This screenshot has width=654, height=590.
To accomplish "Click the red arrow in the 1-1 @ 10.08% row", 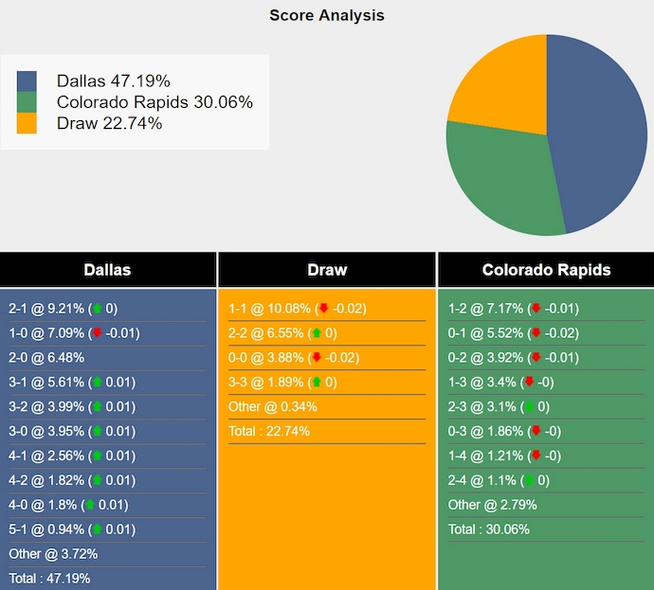I will pyautogui.click(x=324, y=309).
